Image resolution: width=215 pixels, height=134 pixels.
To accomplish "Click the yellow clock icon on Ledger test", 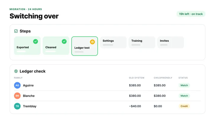I will pyautogui.click(x=92, y=42).
